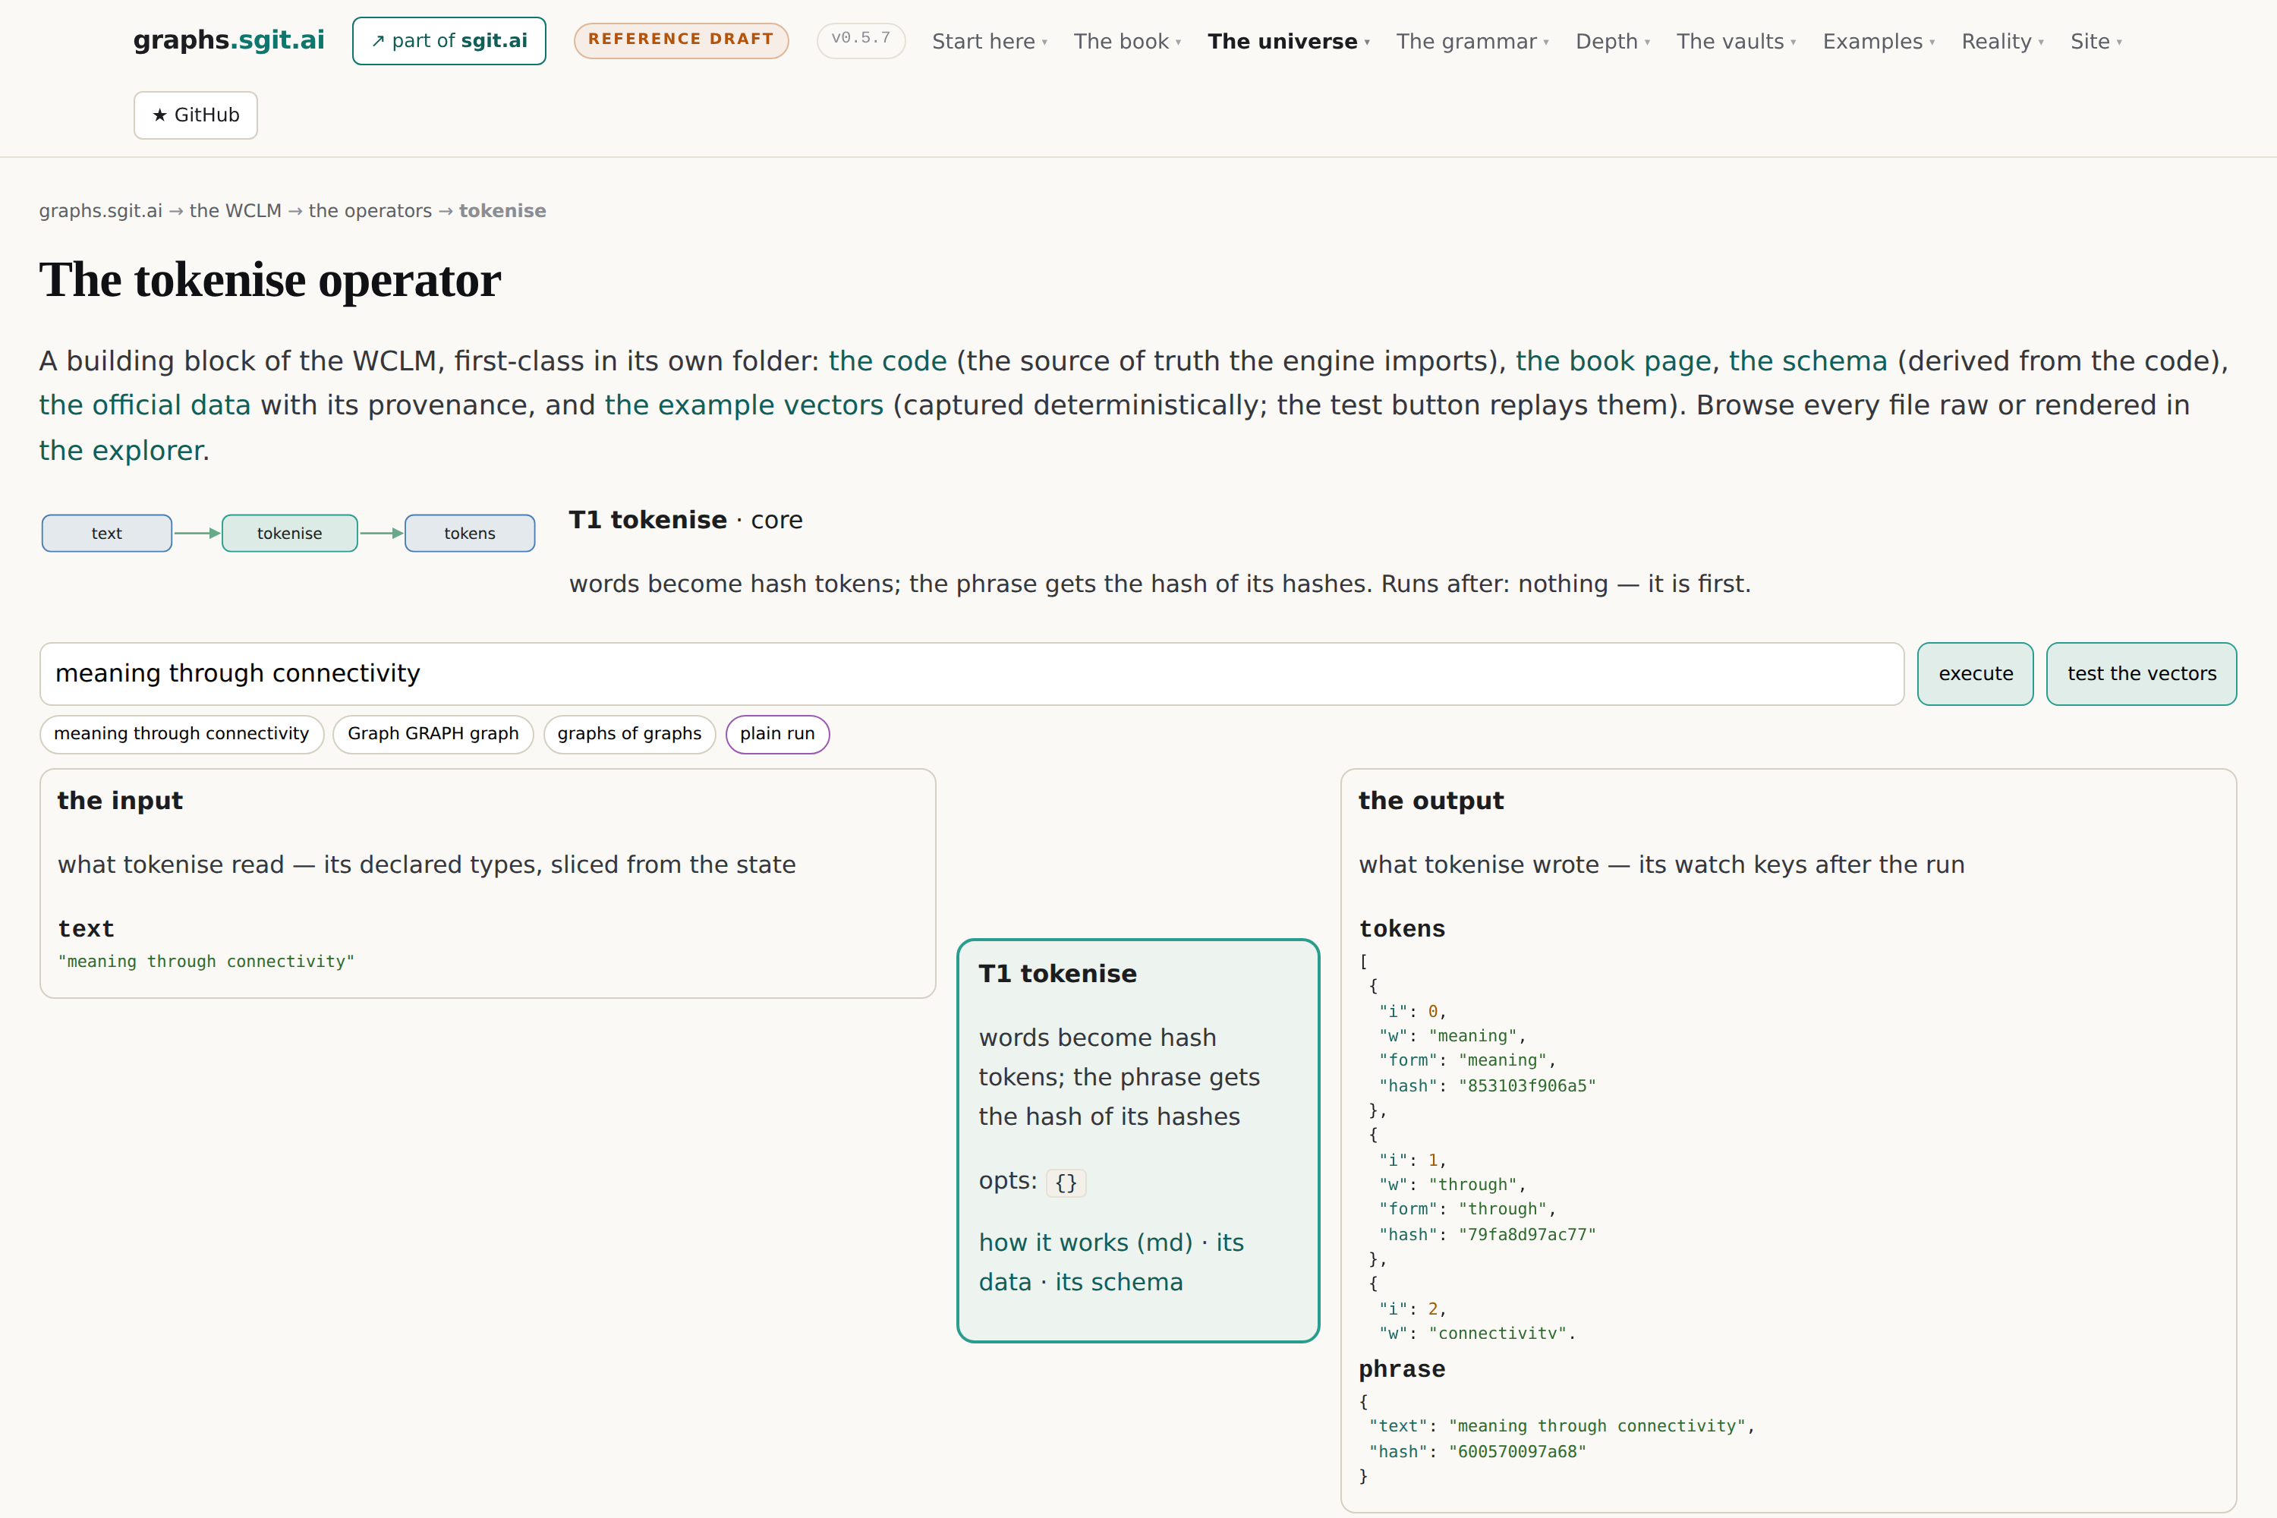Image resolution: width=2277 pixels, height=1518 pixels.
Task: Click 'the output' panel heading
Action: click(1431, 802)
